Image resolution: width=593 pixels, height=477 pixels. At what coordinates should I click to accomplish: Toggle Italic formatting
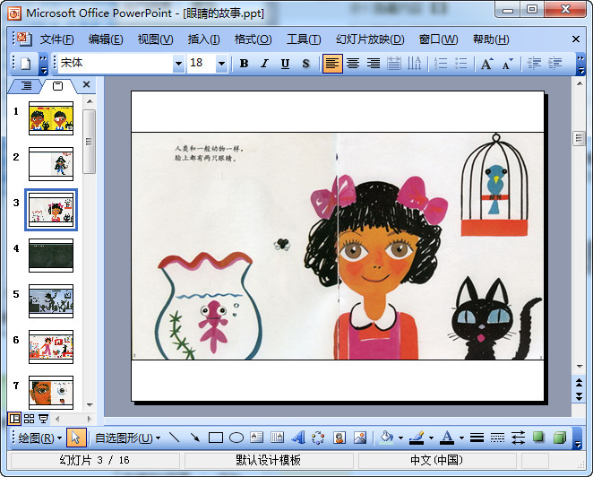(x=264, y=64)
